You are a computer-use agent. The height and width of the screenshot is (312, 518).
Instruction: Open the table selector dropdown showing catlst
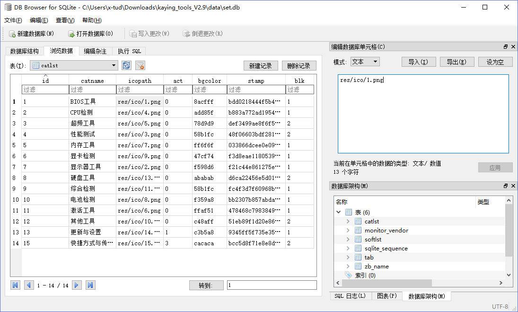(x=114, y=65)
